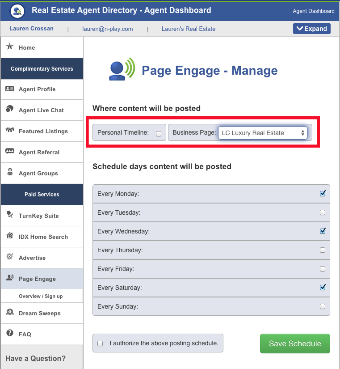Viewport: 340px width, 369px height.
Task: Click the FAQ question mark icon
Action: 10,334
